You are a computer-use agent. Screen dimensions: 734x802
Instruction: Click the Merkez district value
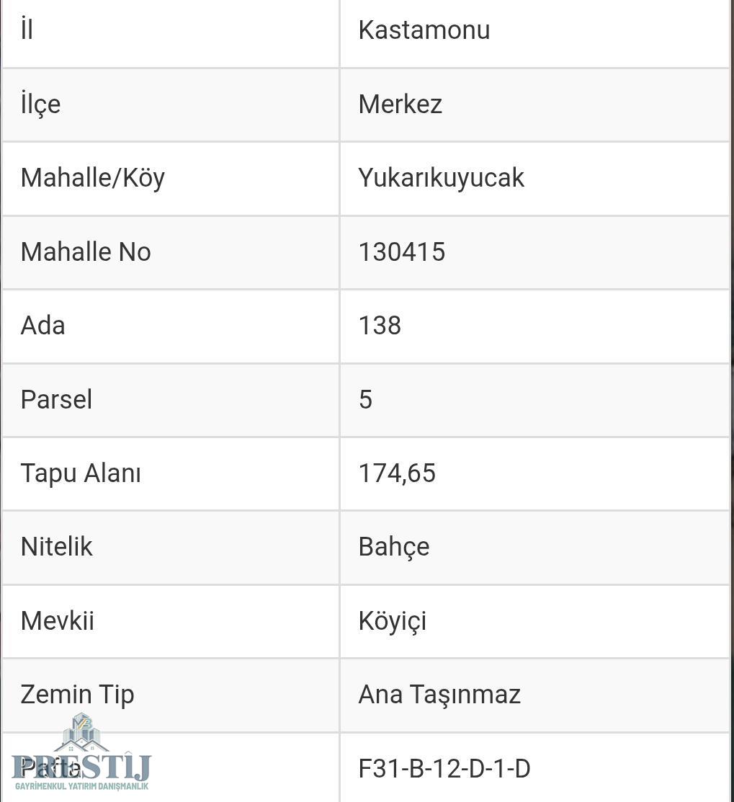click(400, 104)
